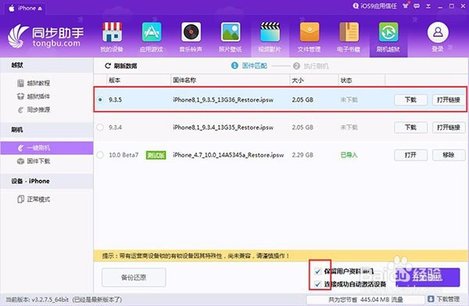Select 一键刷机 one-click flash in sidebar

[x=47, y=148]
